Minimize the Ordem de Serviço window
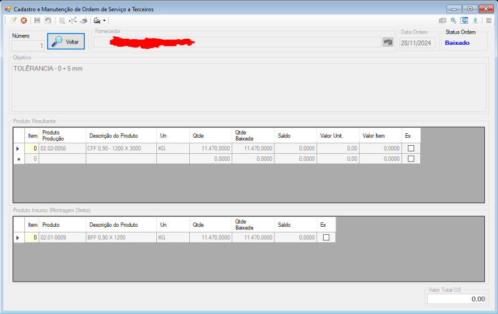Viewport: 498px width, 314px height. (x=454, y=9)
